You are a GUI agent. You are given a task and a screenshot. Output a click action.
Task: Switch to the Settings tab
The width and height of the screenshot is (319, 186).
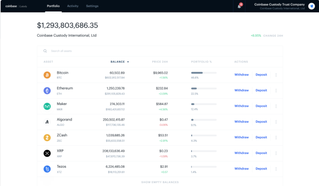(x=92, y=6)
